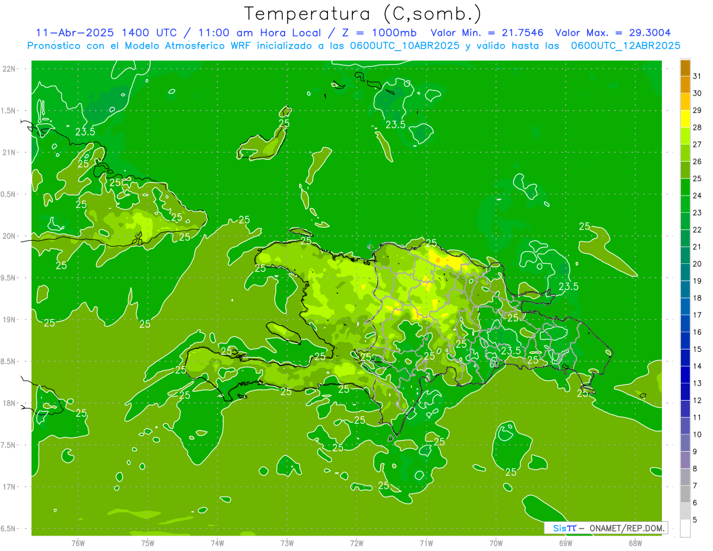Click the '69W' longitude label
Image resolution: width=713 pixels, height=551 pixels.
[x=566, y=543]
